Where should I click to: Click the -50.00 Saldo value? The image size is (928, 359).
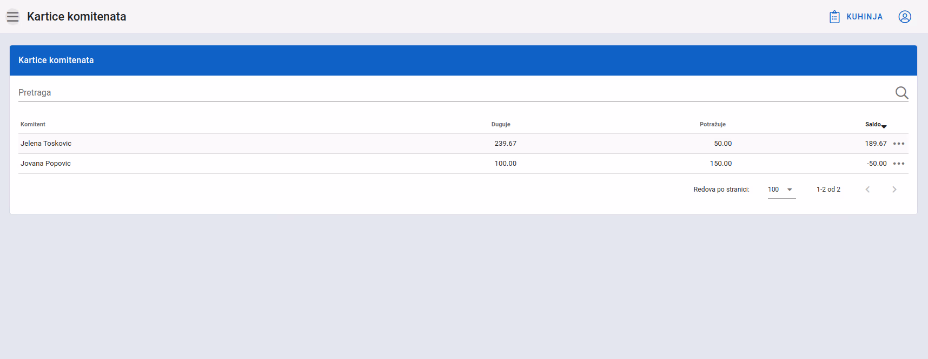(877, 164)
